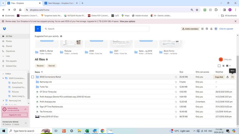Click the Invite members button
This screenshot has height=134, width=239.
(190, 29)
